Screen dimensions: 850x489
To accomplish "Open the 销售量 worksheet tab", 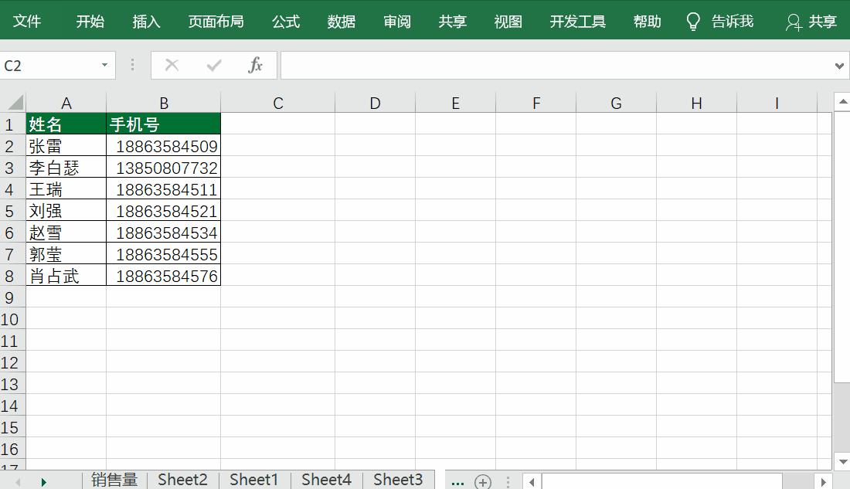I will (114, 481).
